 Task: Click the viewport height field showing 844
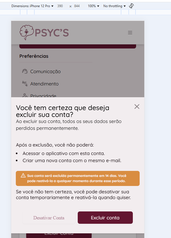[x=77, y=6]
